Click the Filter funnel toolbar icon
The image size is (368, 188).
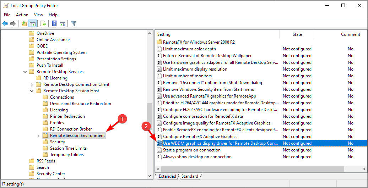point(74,24)
